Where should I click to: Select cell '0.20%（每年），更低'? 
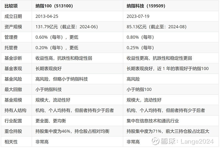point(57,48)
